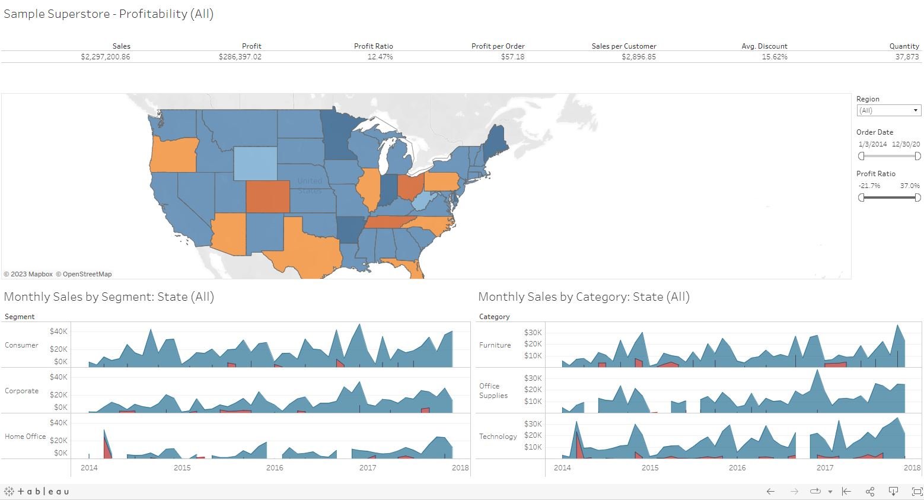924x500 pixels.
Task: Click the Revert (reset view) icon
Action: pyautogui.click(x=847, y=491)
